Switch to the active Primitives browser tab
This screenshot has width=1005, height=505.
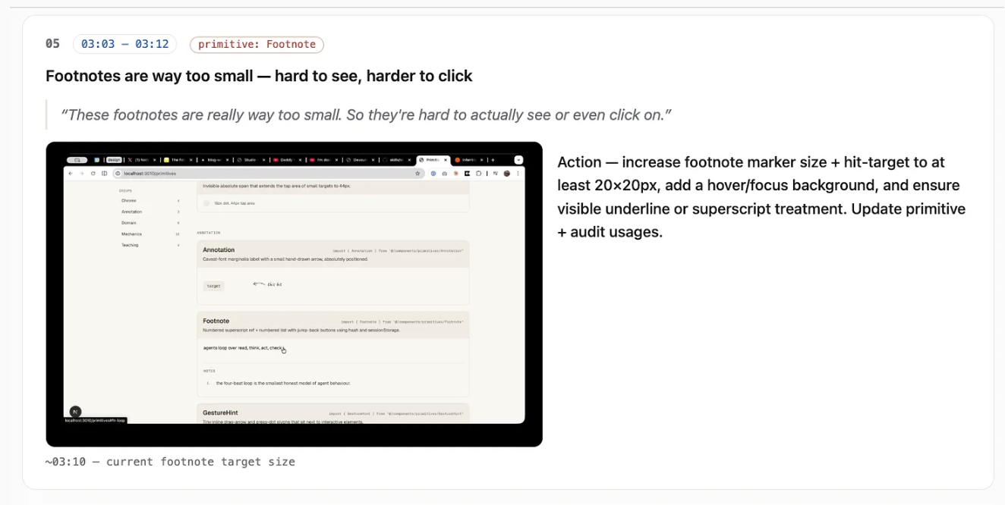click(x=433, y=160)
